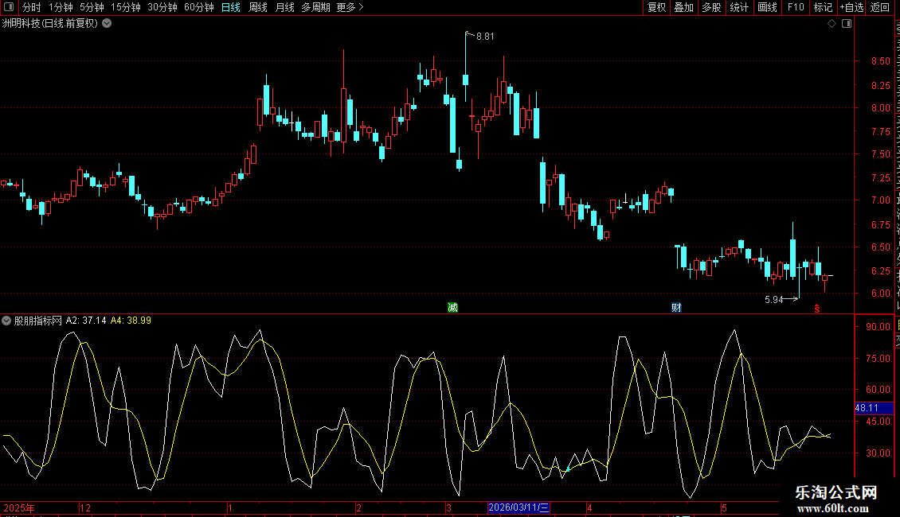
Task: Select the 15分钟 period
Action: pos(126,7)
